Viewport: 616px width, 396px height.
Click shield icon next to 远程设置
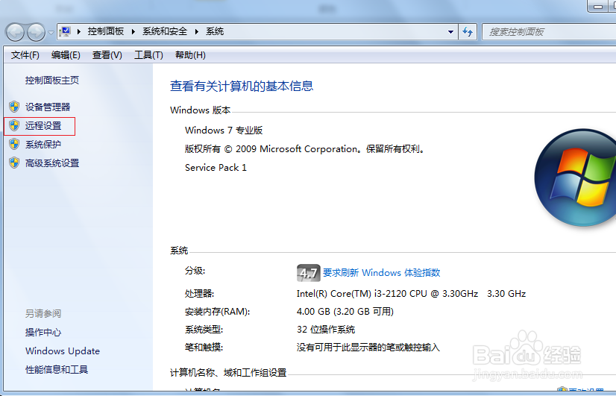[x=14, y=125]
